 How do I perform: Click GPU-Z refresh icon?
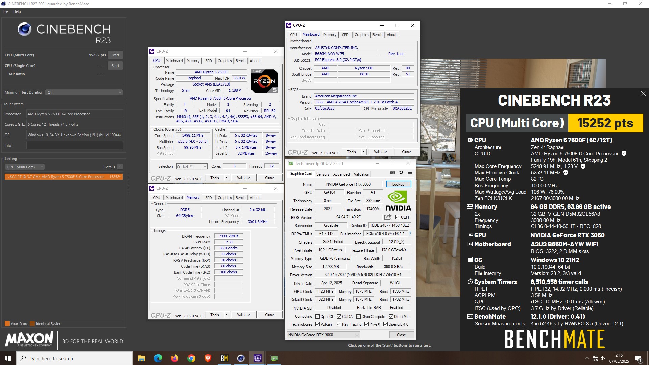coord(401,173)
